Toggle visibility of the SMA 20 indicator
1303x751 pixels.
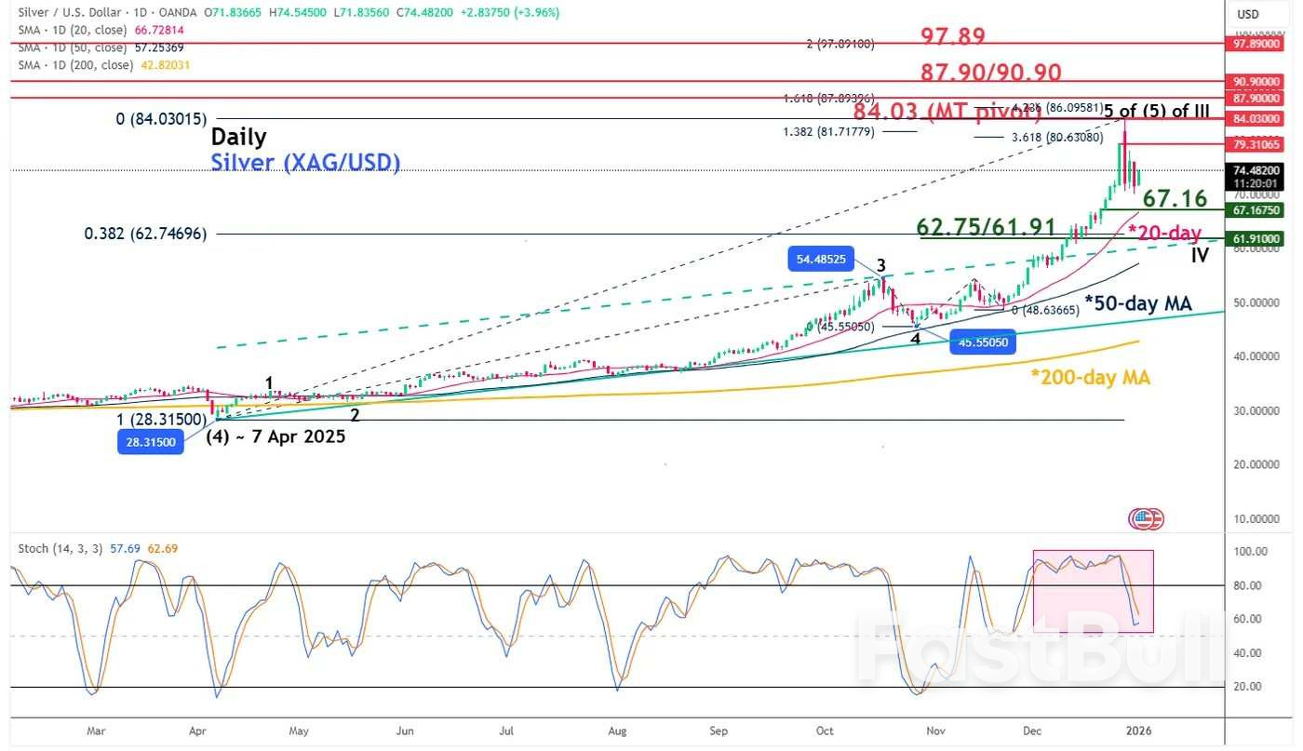74,30
